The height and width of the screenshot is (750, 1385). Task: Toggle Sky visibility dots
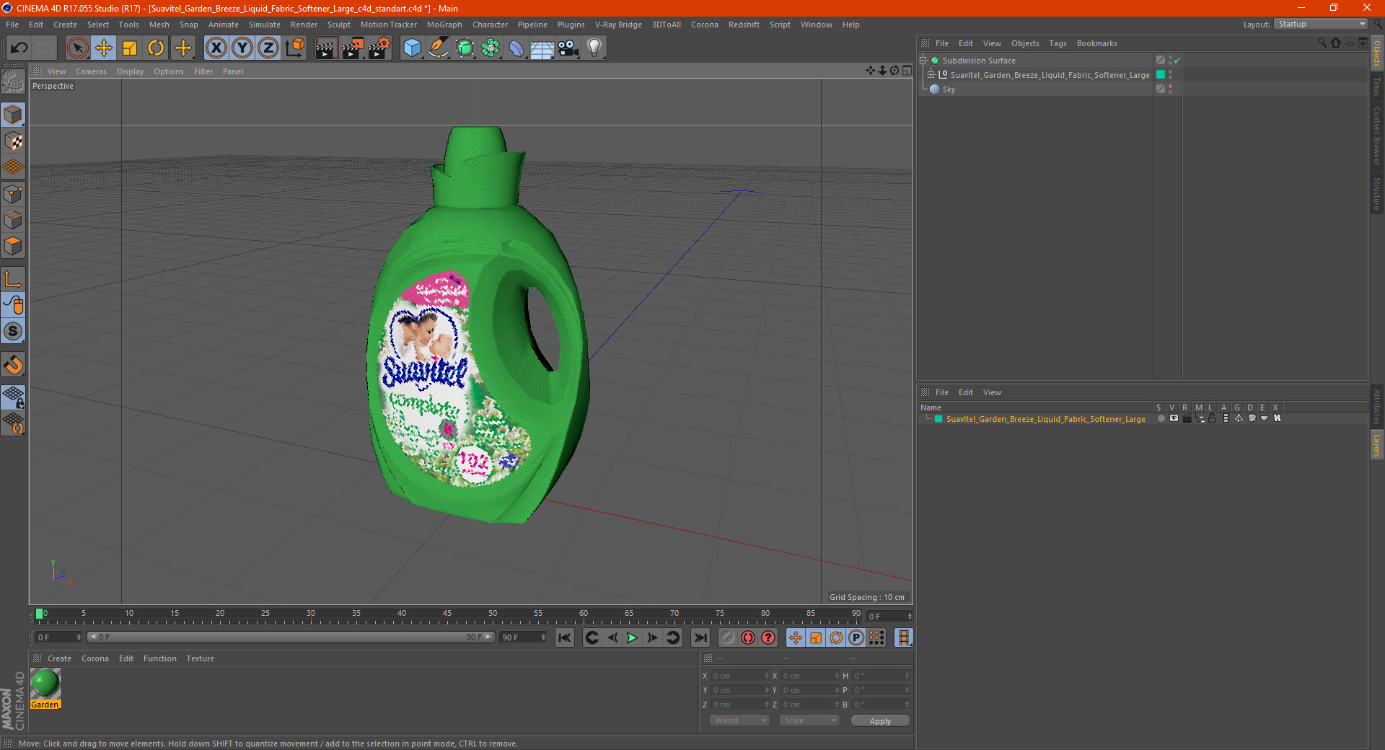1170,89
